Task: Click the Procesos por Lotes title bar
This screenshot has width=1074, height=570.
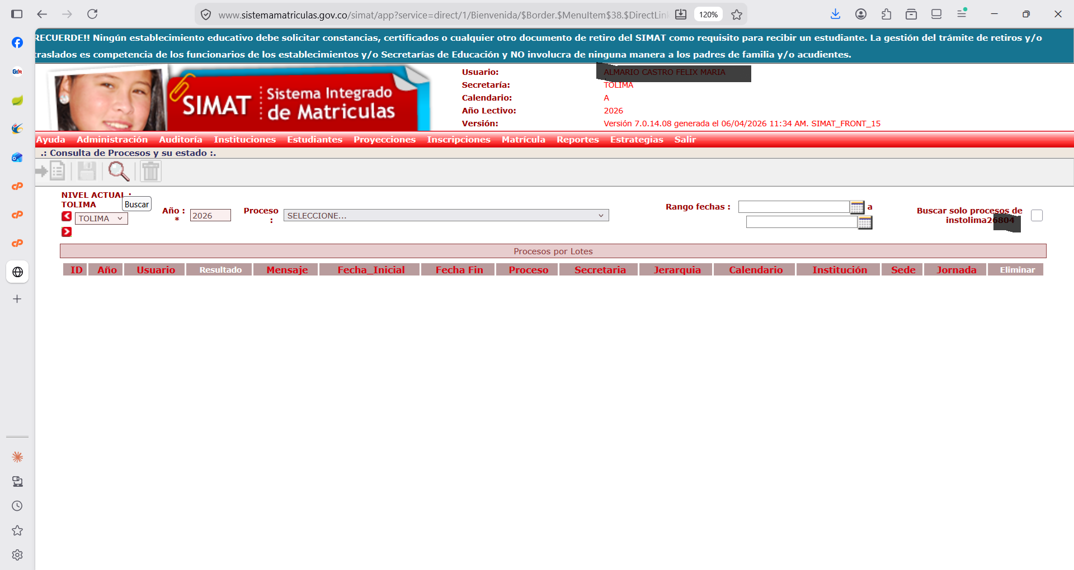Action: pyautogui.click(x=553, y=251)
